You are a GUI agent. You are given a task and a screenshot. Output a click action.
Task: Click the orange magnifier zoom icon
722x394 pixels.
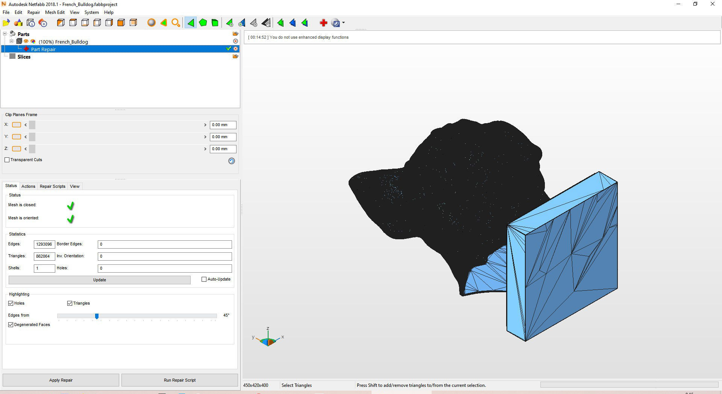(176, 23)
